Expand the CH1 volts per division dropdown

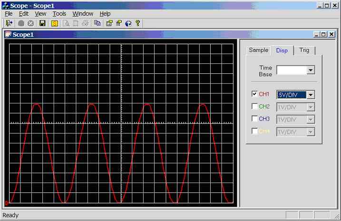[x=311, y=94]
